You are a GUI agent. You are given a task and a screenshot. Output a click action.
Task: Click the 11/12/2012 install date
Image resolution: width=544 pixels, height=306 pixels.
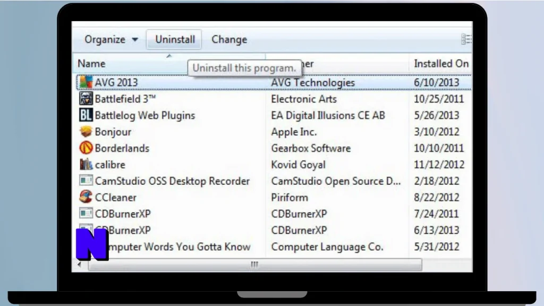pos(439,165)
